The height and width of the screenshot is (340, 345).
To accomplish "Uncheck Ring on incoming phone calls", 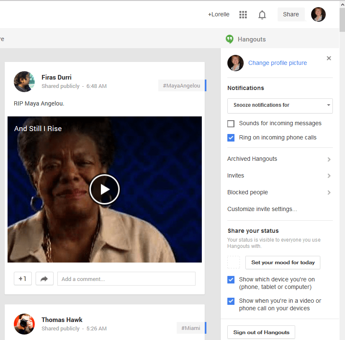I will (231, 138).
